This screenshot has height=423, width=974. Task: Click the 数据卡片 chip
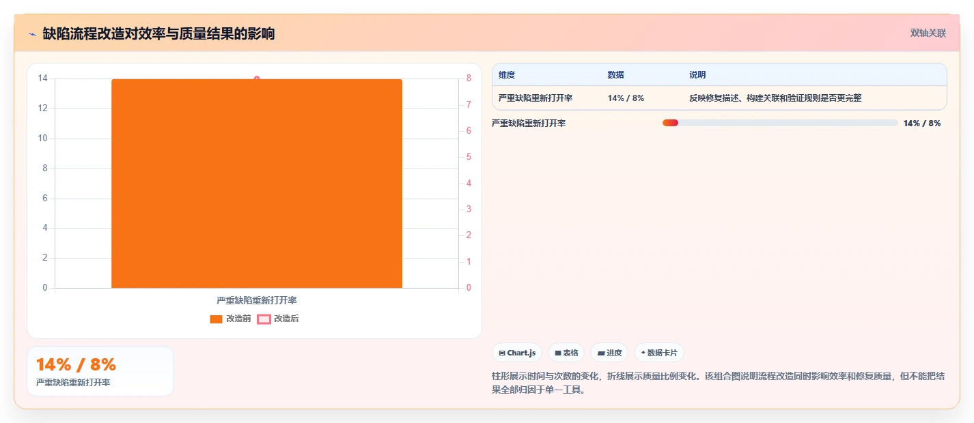659,353
